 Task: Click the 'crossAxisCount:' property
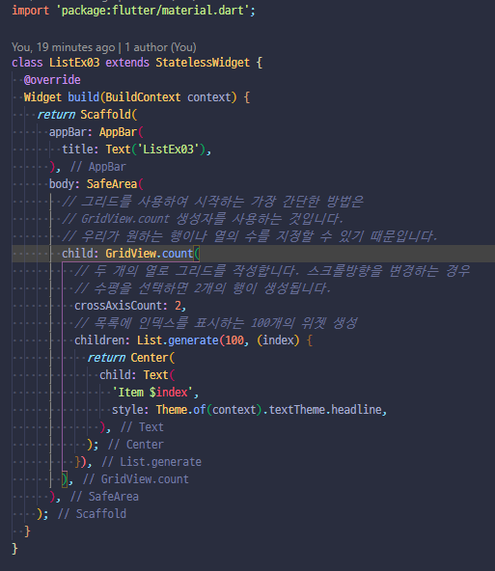121,306
